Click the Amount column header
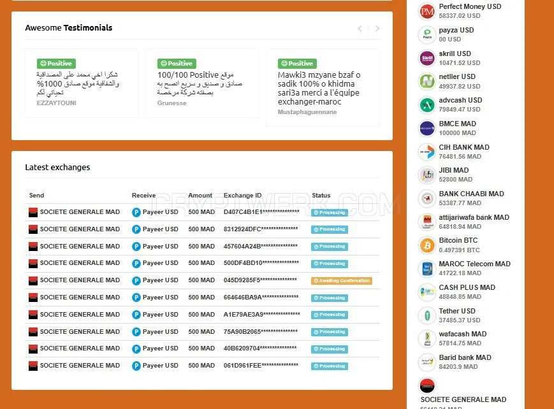Screen dimensions: 554x409 [x=200, y=196]
